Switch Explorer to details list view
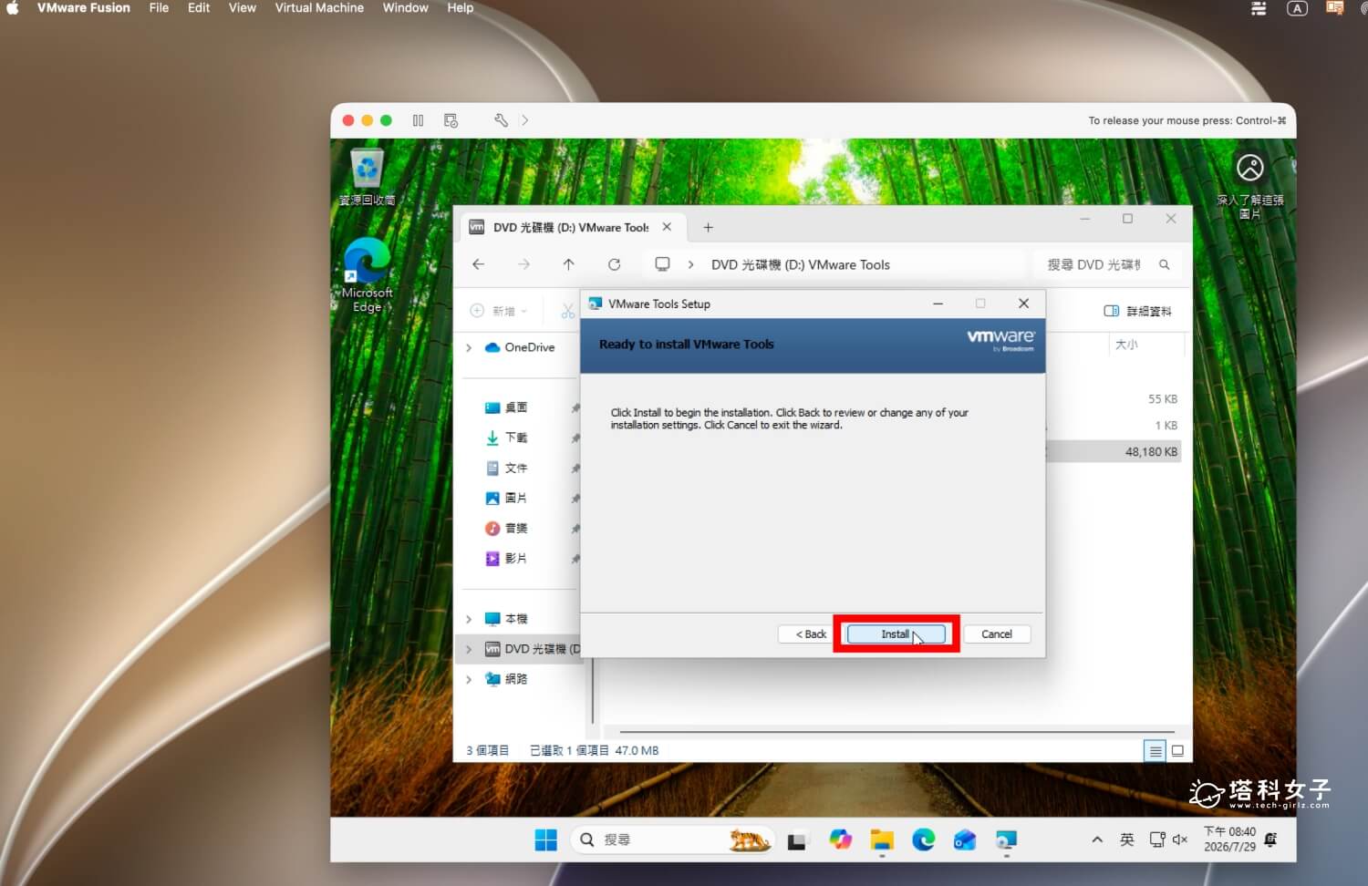 tap(1156, 751)
